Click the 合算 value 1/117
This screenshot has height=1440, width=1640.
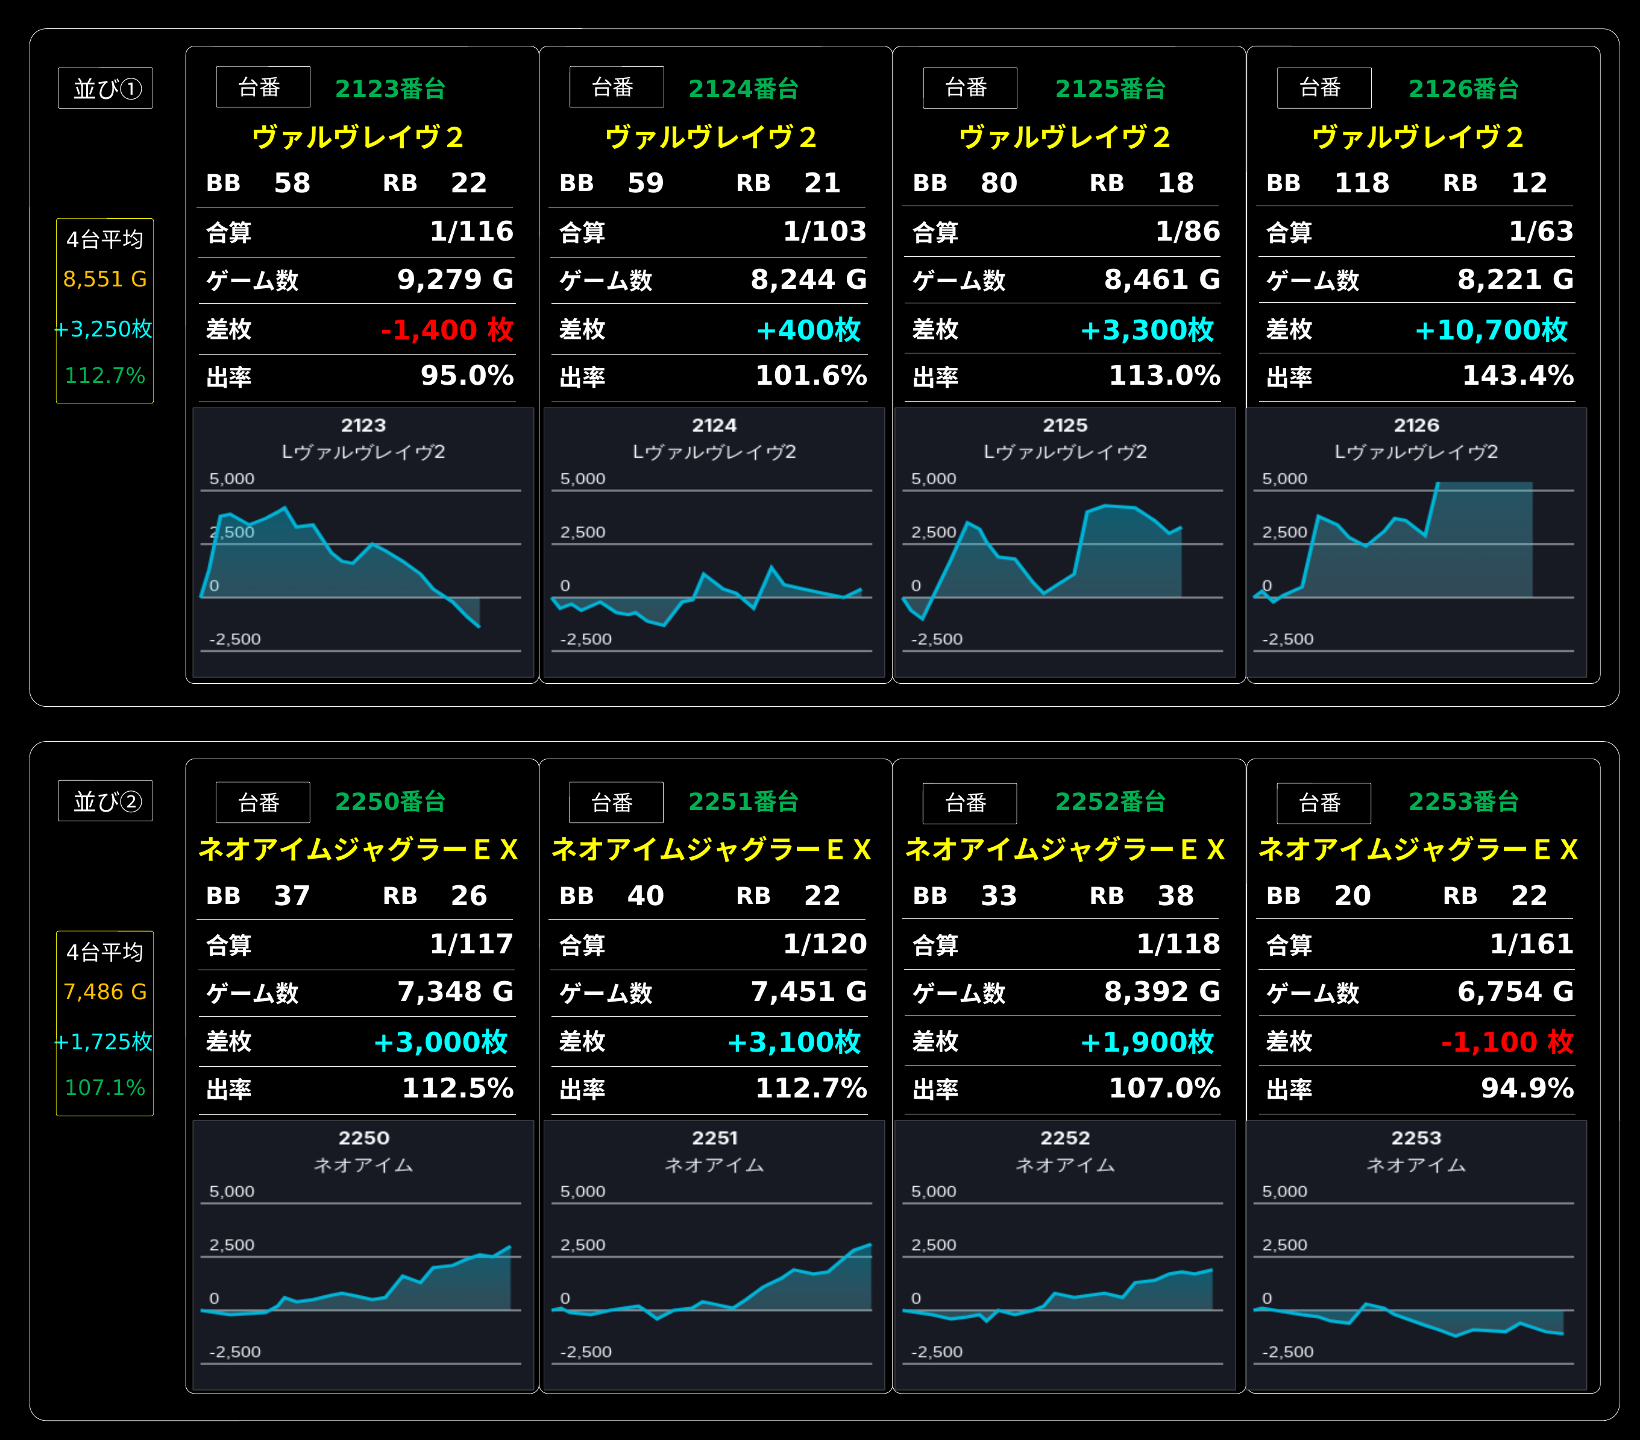pos(472,944)
